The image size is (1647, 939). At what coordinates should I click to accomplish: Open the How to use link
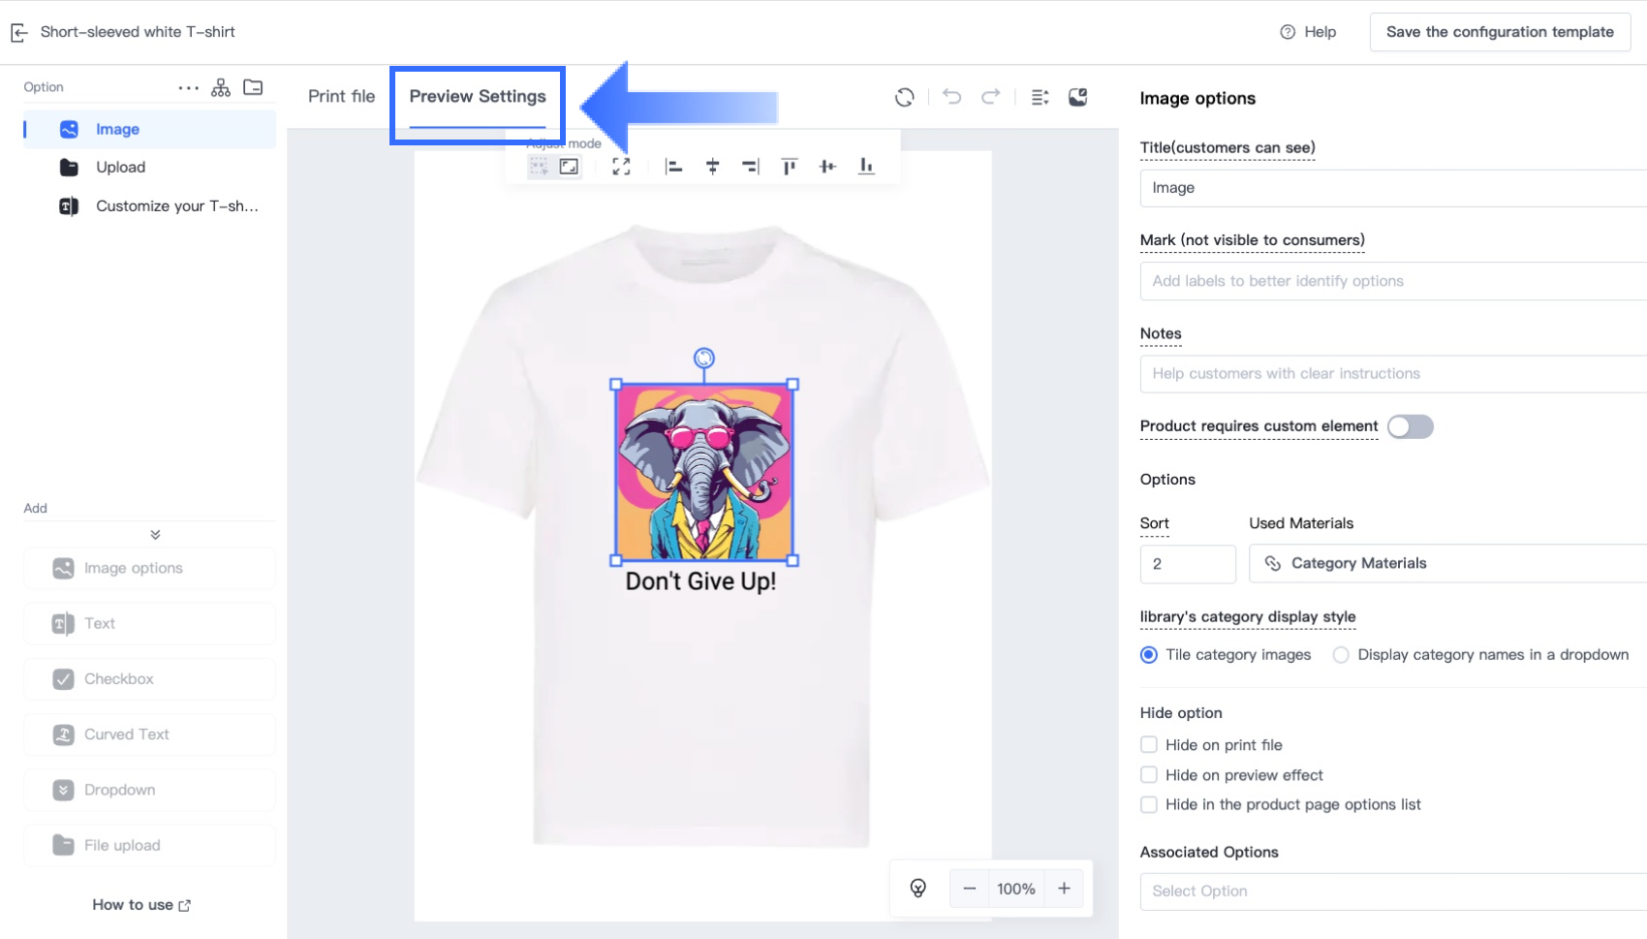141,905
